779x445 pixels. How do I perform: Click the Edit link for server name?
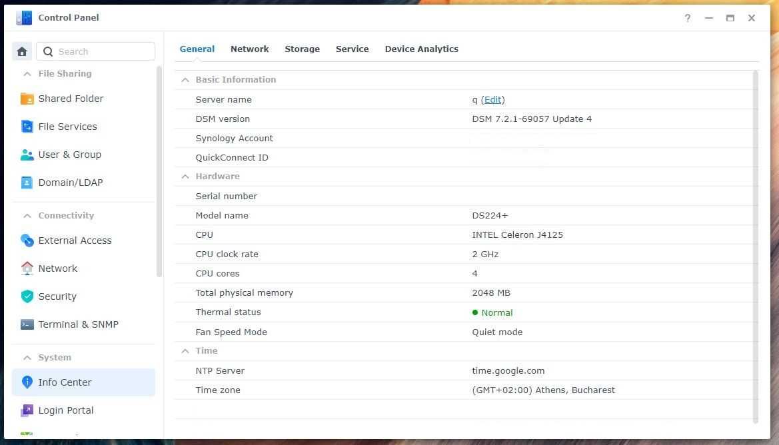[x=493, y=99]
